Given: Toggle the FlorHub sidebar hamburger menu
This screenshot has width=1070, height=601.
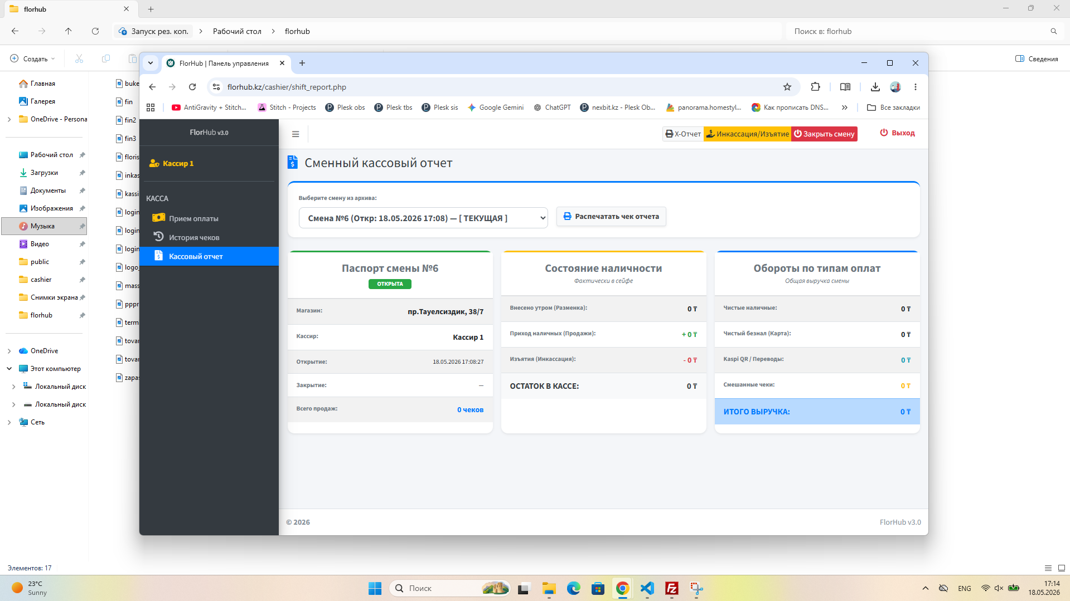Looking at the screenshot, I should (x=296, y=134).
